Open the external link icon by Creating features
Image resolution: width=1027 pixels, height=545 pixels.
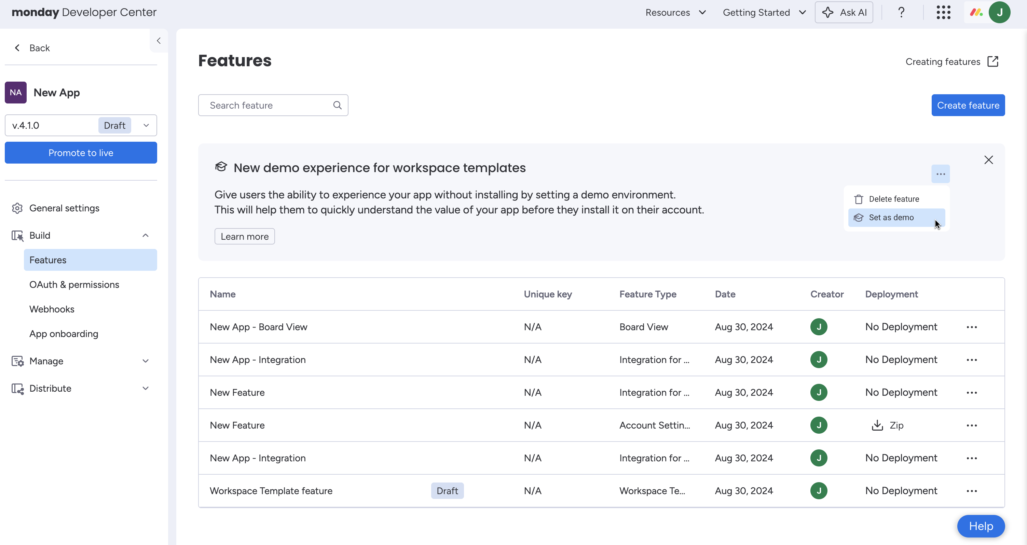point(993,61)
